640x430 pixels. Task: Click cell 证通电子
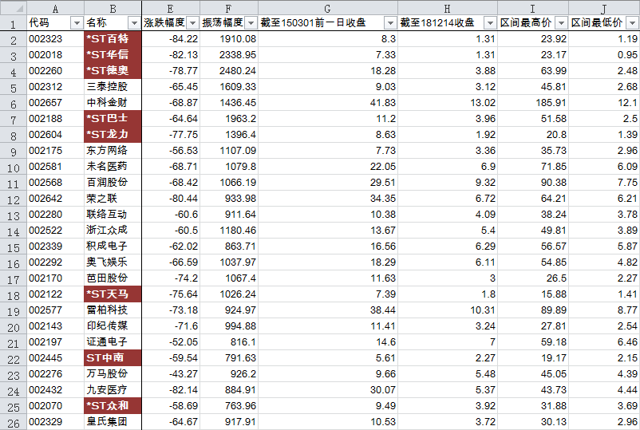[113, 342]
